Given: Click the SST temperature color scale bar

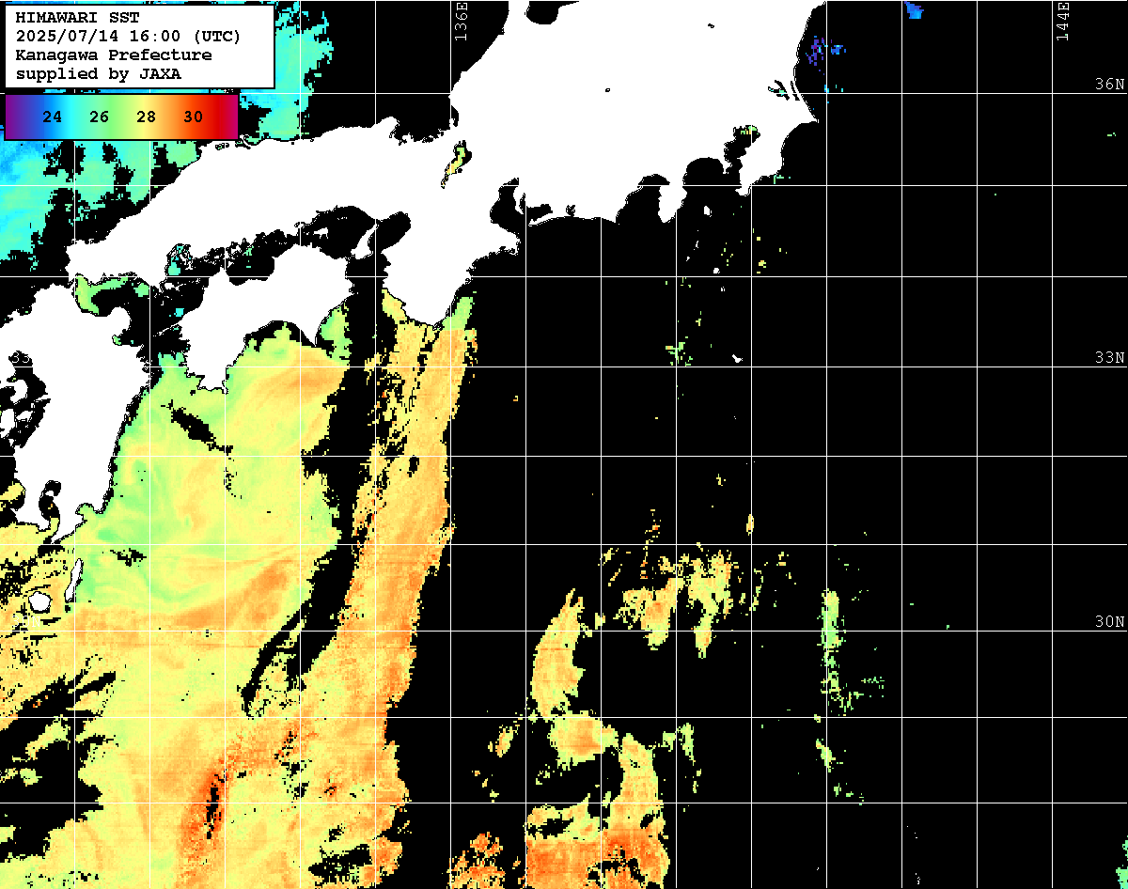Looking at the screenshot, I should [x=121, y=117].
